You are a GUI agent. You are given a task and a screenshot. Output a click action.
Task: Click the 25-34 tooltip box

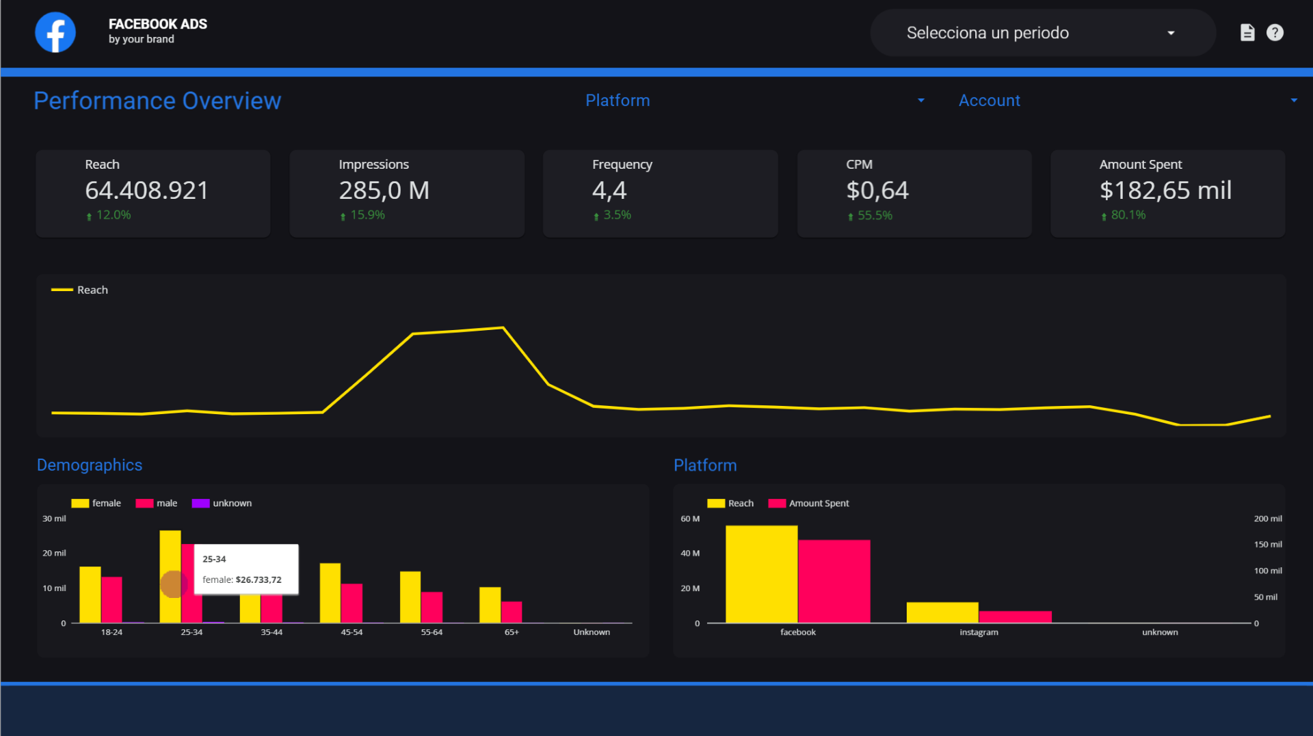tap(246, 569)
